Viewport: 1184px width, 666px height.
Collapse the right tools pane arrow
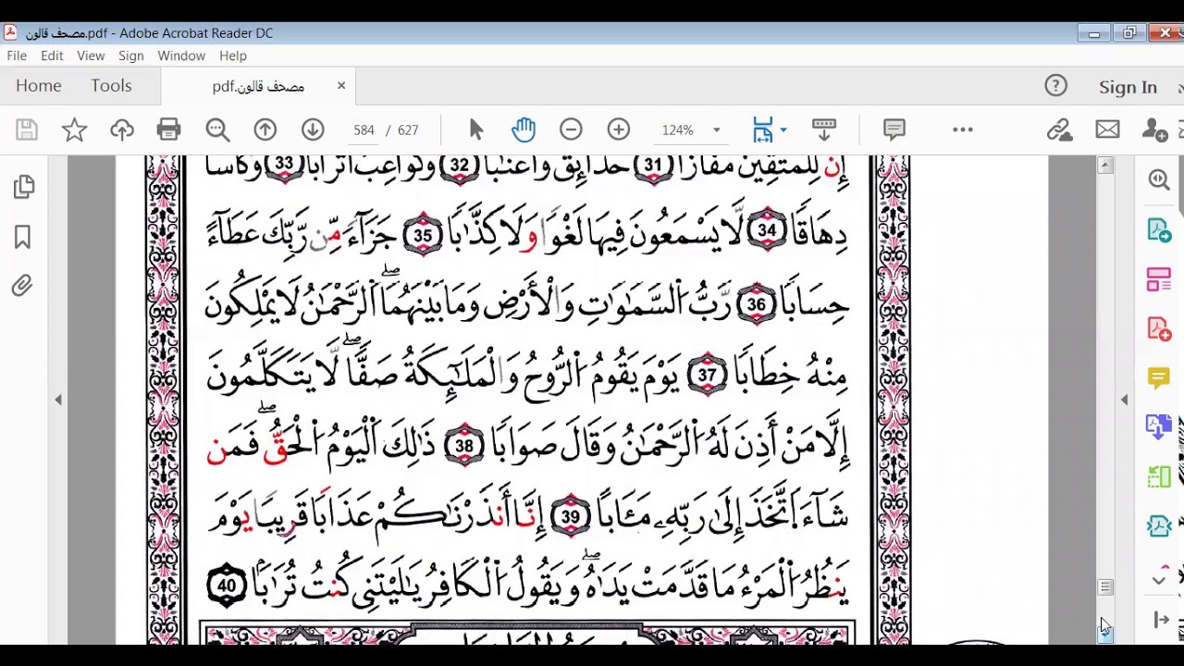pyautogui.click(x=1125, y=400)
